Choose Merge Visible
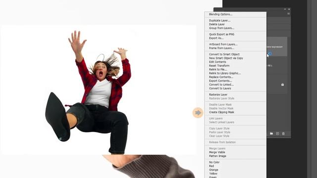This screenshot has width=317, height=178. pos(217,152)
